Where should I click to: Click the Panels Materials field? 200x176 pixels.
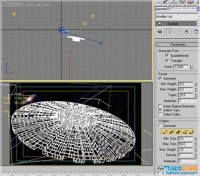(188, 101)
